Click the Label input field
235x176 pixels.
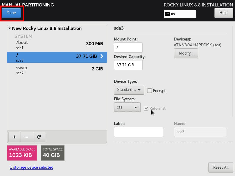point(138,132)
